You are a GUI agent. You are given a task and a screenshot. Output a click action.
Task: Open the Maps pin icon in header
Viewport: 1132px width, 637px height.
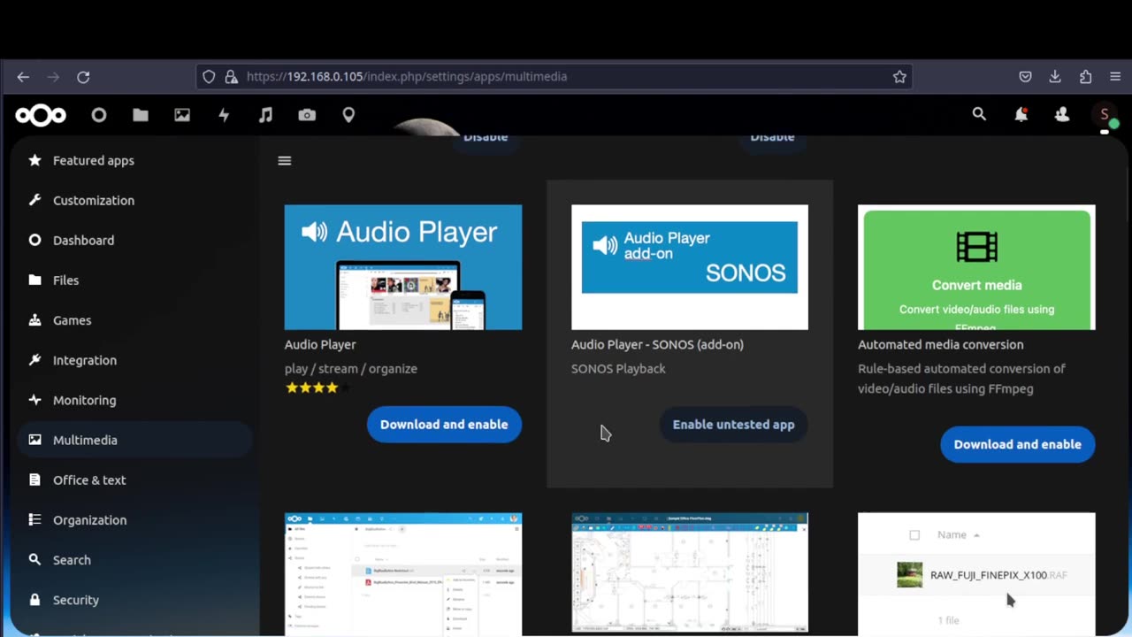348,115
